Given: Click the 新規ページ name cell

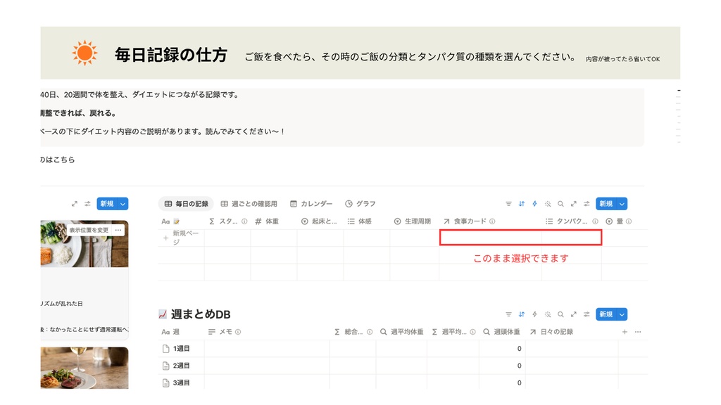Looking at the screenshot, I should 186,238.
